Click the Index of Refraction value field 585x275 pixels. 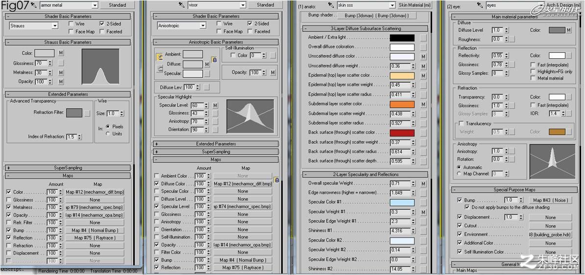pos(72,137)
